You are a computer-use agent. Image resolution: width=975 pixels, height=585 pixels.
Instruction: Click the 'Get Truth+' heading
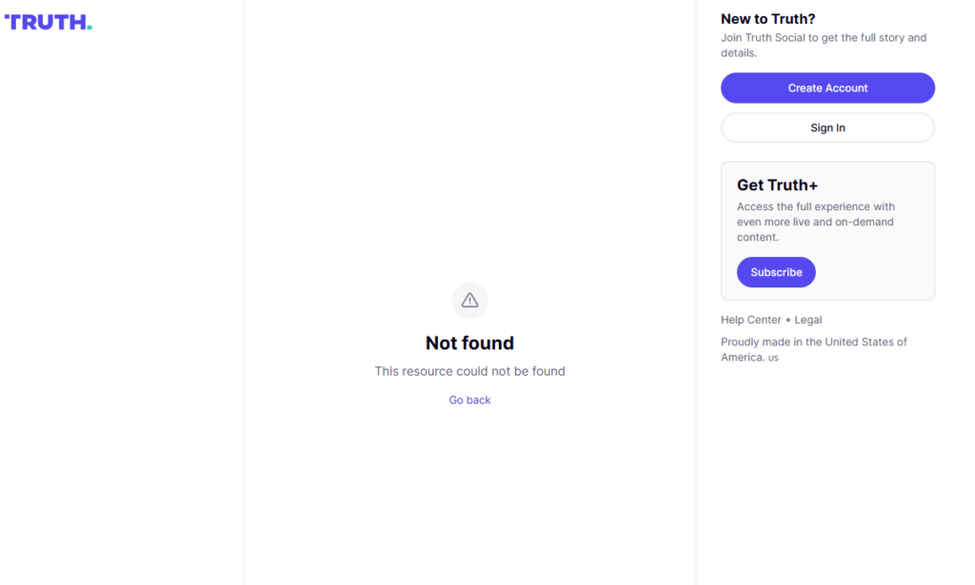point(777,185)
